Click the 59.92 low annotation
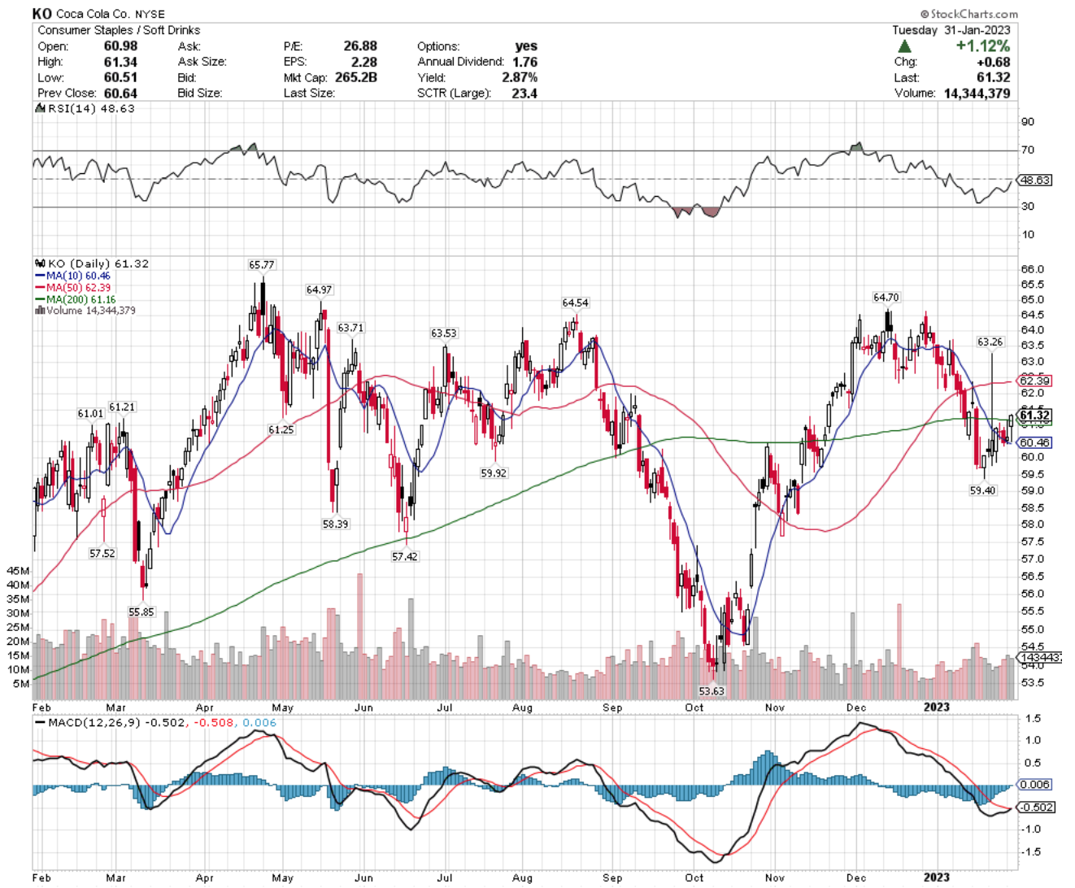The height and width of the screenshot is (888, 1075). click(494, 472)
